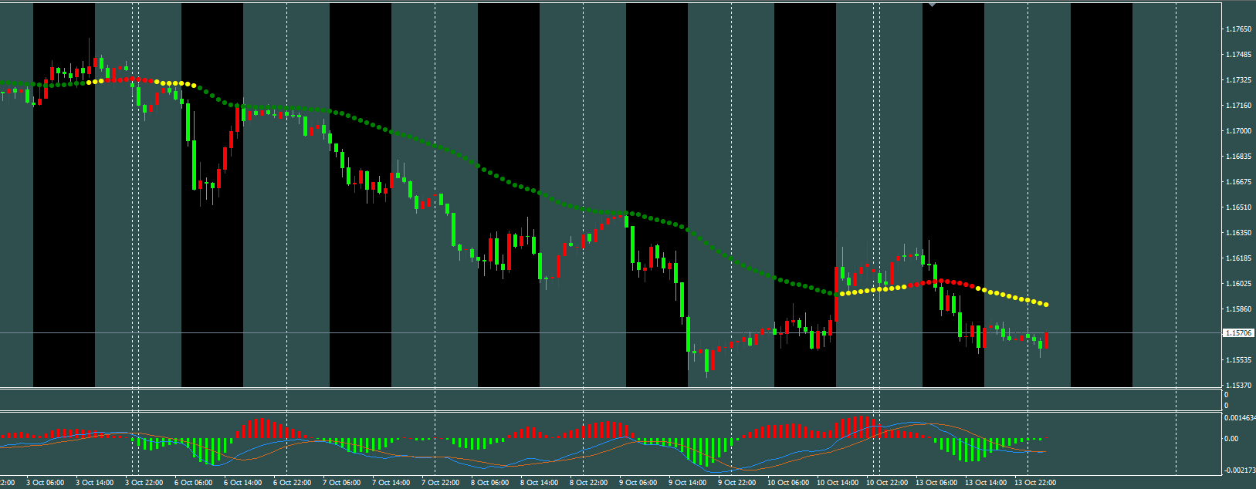Screen dimensions: 1256x489
Task: Click the empty middle indicator subwindow
Action: click(x=610, y=400)
